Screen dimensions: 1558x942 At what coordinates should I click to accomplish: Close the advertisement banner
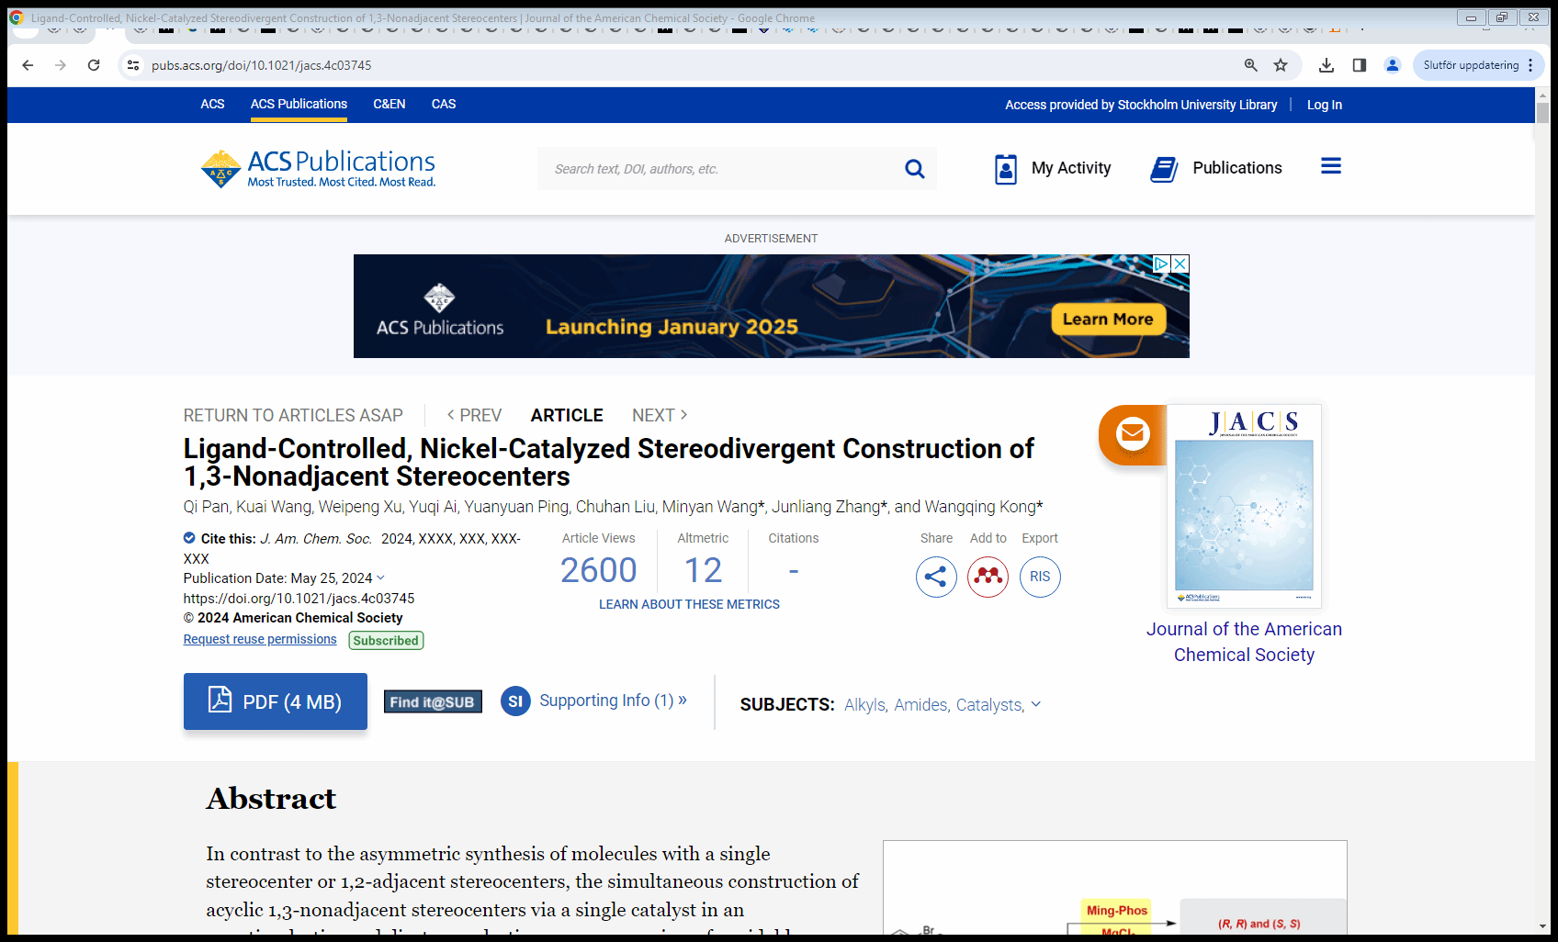tap(1180, 264)
